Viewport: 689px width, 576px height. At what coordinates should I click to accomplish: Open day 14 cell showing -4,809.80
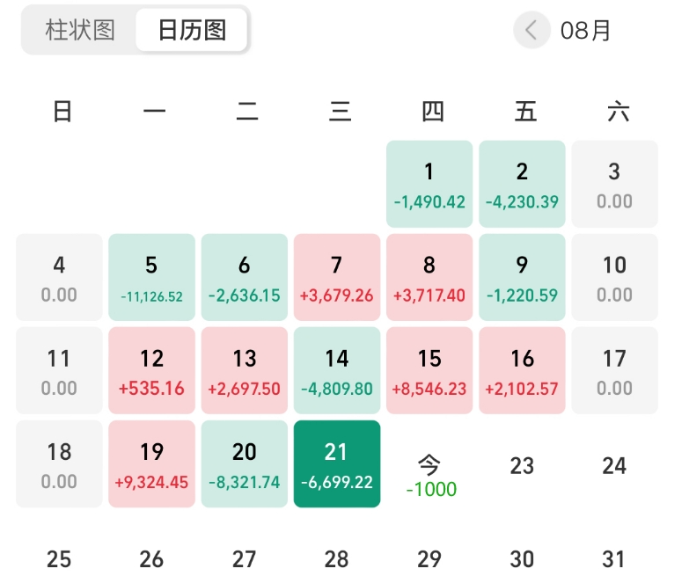[337, 370]
